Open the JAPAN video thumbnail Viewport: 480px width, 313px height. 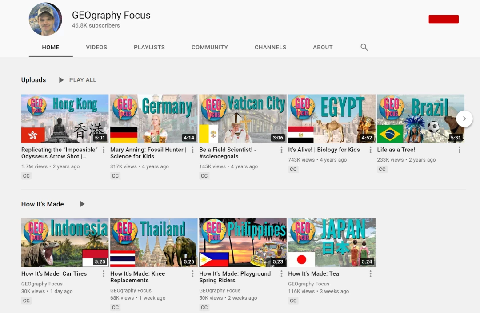[x=332, y=243]
